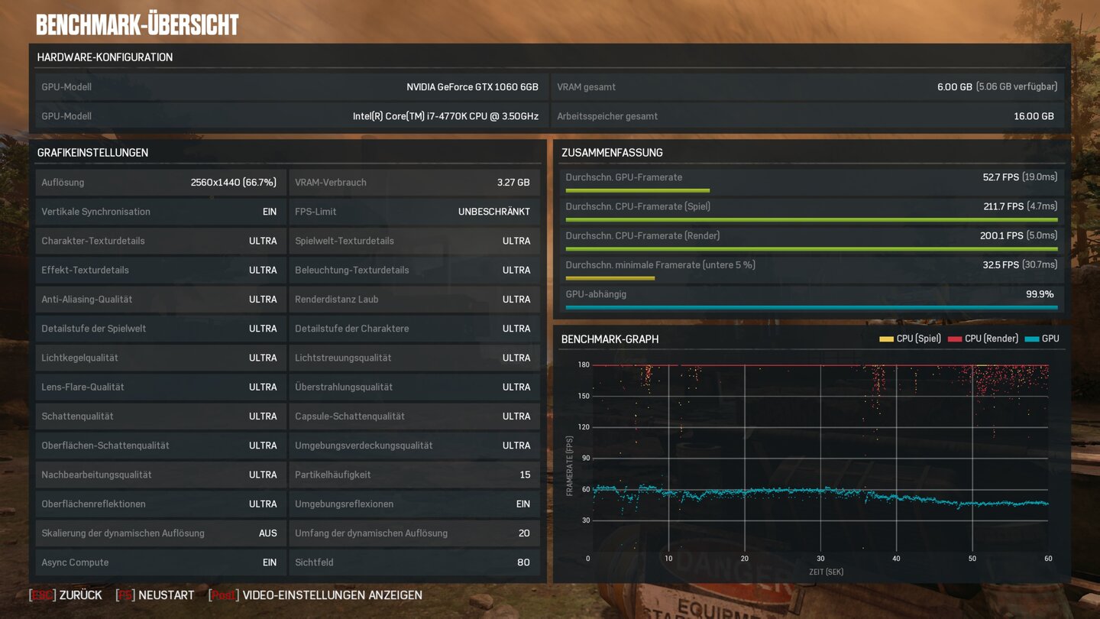Click the FPS-Limit UNBESCHRÄNKT value
This screenshot has height=619, width=1100.
click(x=494, y=212)
